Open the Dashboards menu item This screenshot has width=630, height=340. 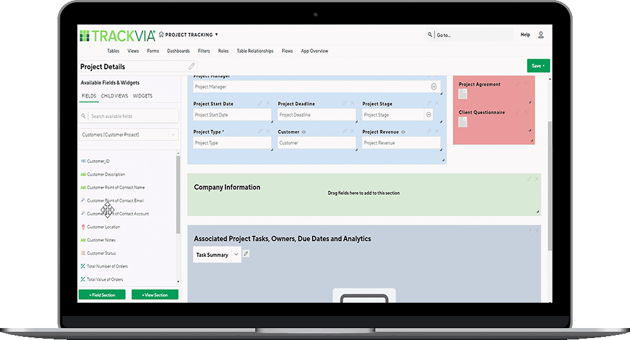(x=178, y=51)
